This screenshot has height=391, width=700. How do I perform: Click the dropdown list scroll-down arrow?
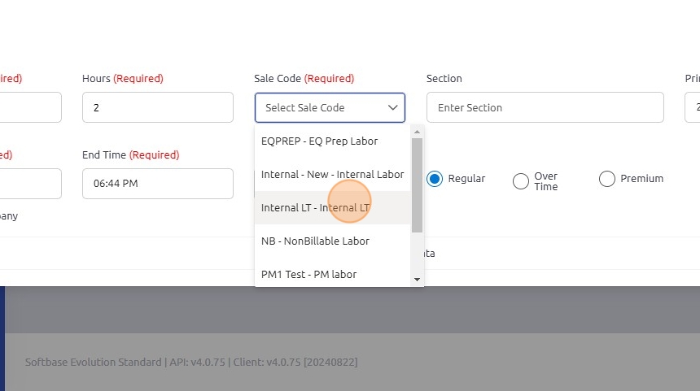[418, 279]
